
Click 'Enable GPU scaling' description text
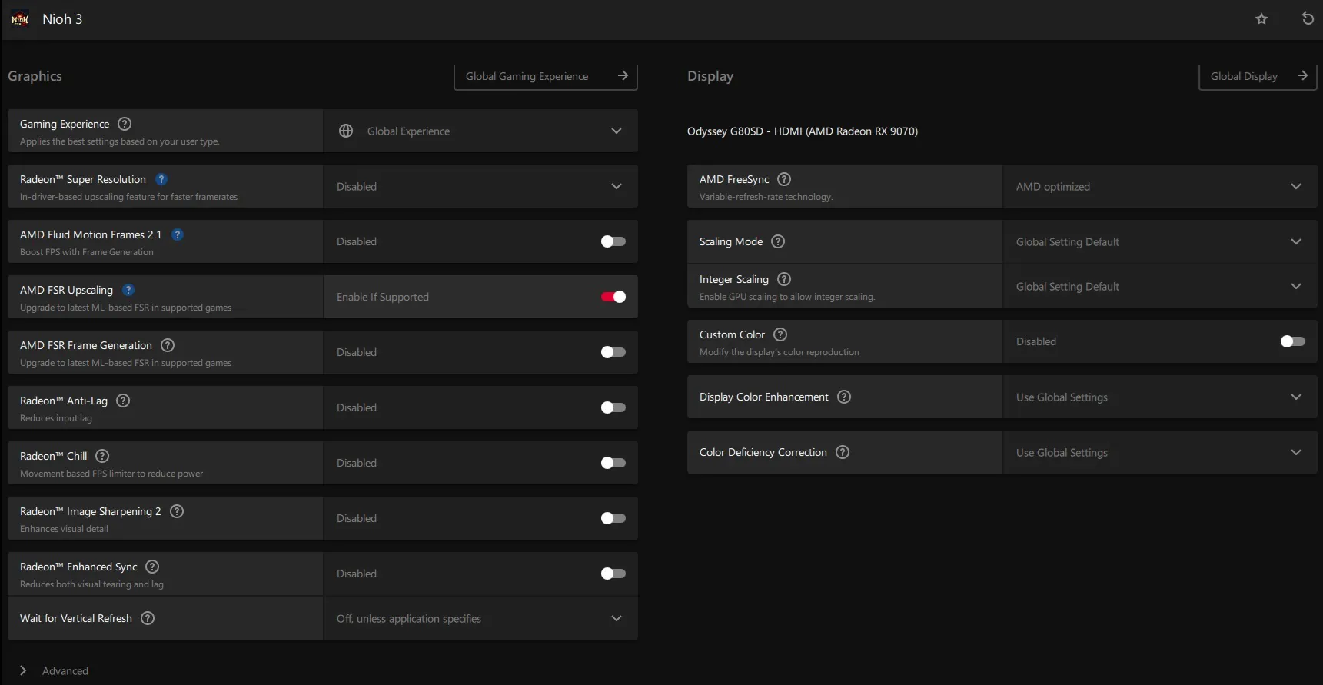pos(787,297)
